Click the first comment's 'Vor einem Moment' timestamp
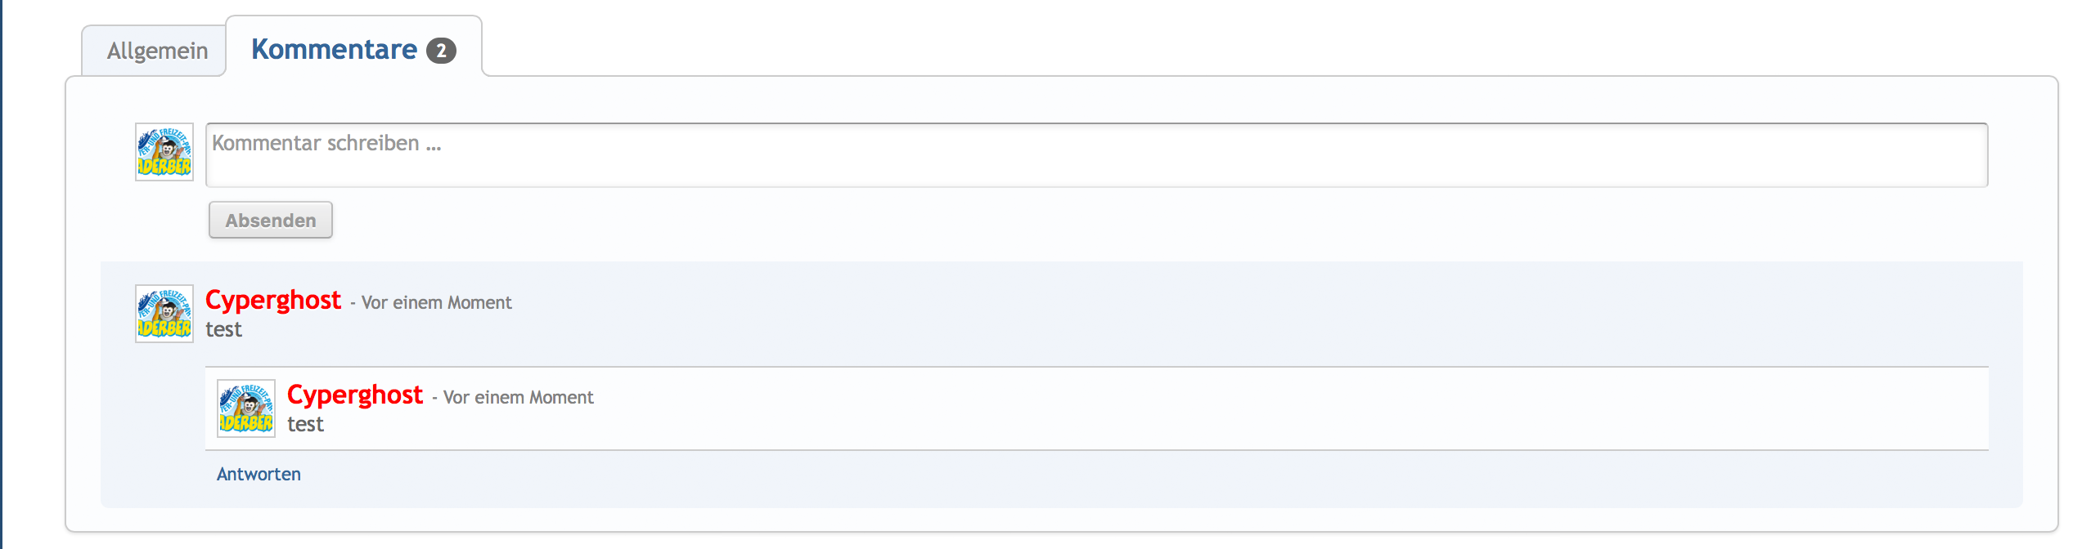The image size is (2091, 549). 436,303
